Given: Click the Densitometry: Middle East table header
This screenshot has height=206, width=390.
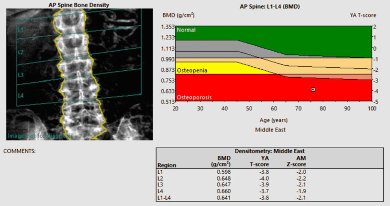Looking at the screenshot, I should (269, 151).
